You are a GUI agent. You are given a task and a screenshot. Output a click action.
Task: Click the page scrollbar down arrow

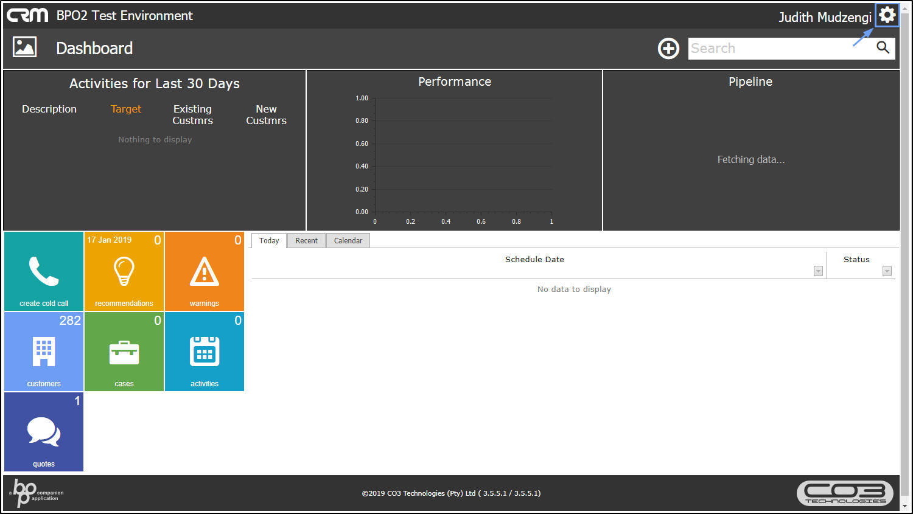tap(906, 506)
